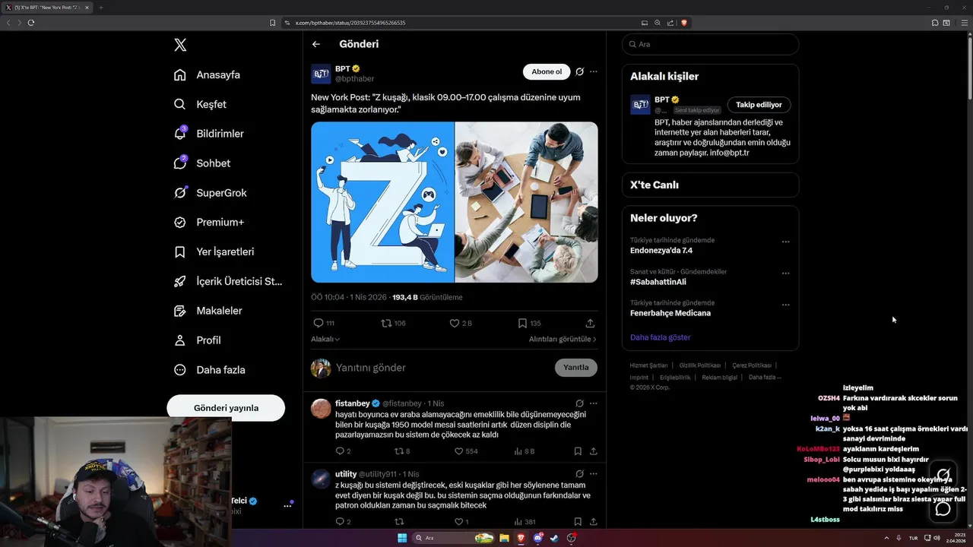Click Takip ediliyor button for BPT
The height and width of the screenshot is (547, 973).
(759, 105)
